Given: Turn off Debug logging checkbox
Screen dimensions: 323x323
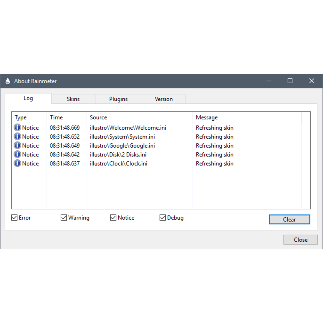Looking at the screenshot, I should coord(163,218).
